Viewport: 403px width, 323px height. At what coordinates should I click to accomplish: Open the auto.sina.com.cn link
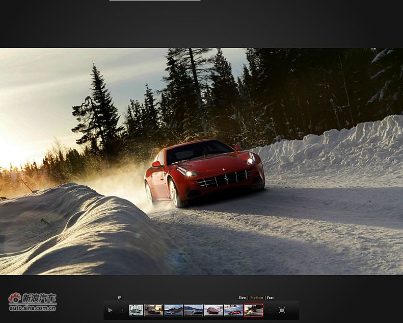tap(33, 308)
